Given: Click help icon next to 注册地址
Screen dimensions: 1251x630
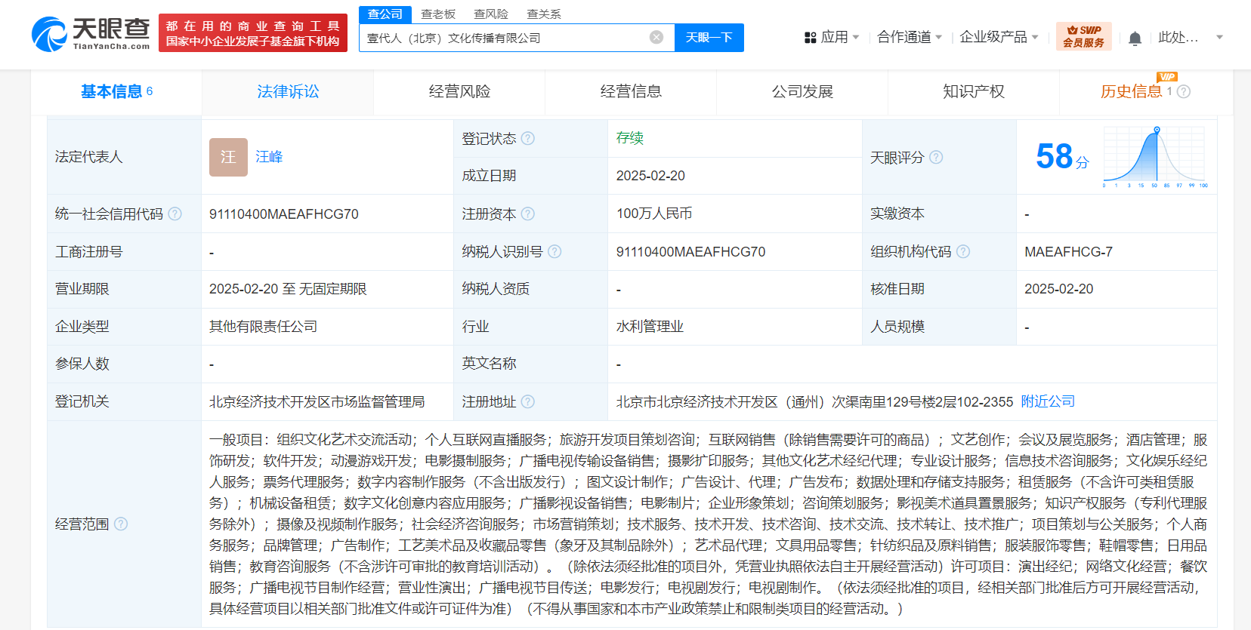Looking at the screenshot, I should point(528,401).
